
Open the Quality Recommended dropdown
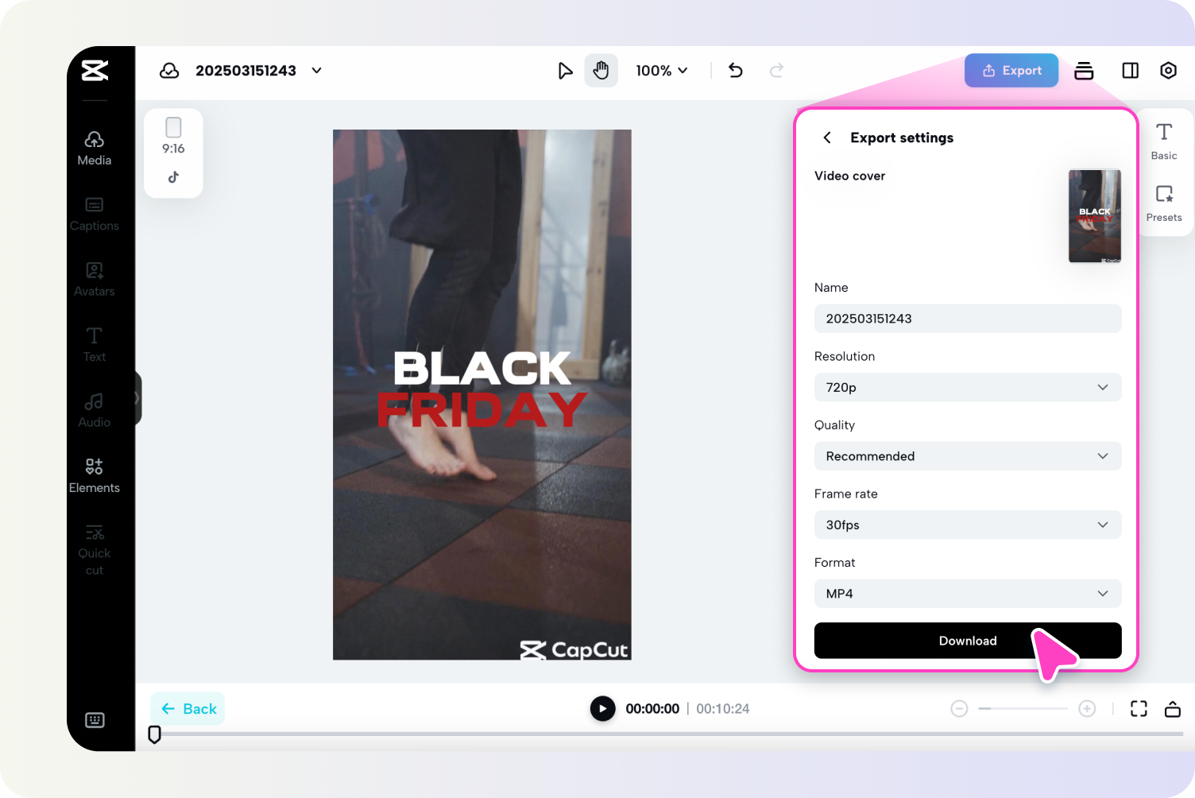[x=968, y=456]
